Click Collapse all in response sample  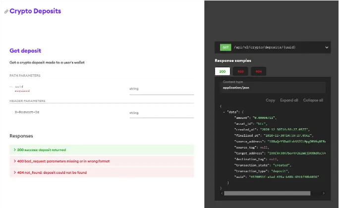tap(313, 100)
